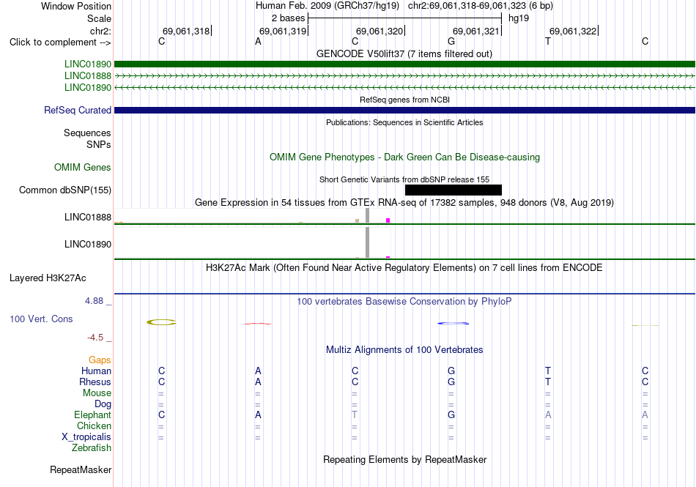Click the Rhesus alignment row label

(95, 382)
